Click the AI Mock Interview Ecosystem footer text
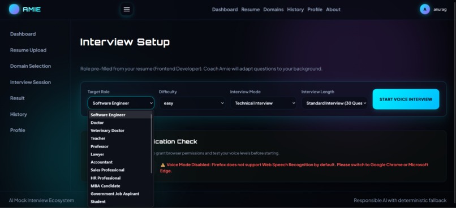The height and width of the screenshot is (208, 456). click(41, 201)
